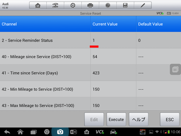181x136 pixels.
Task: Click the ESC button
Action: click(170, 119)
